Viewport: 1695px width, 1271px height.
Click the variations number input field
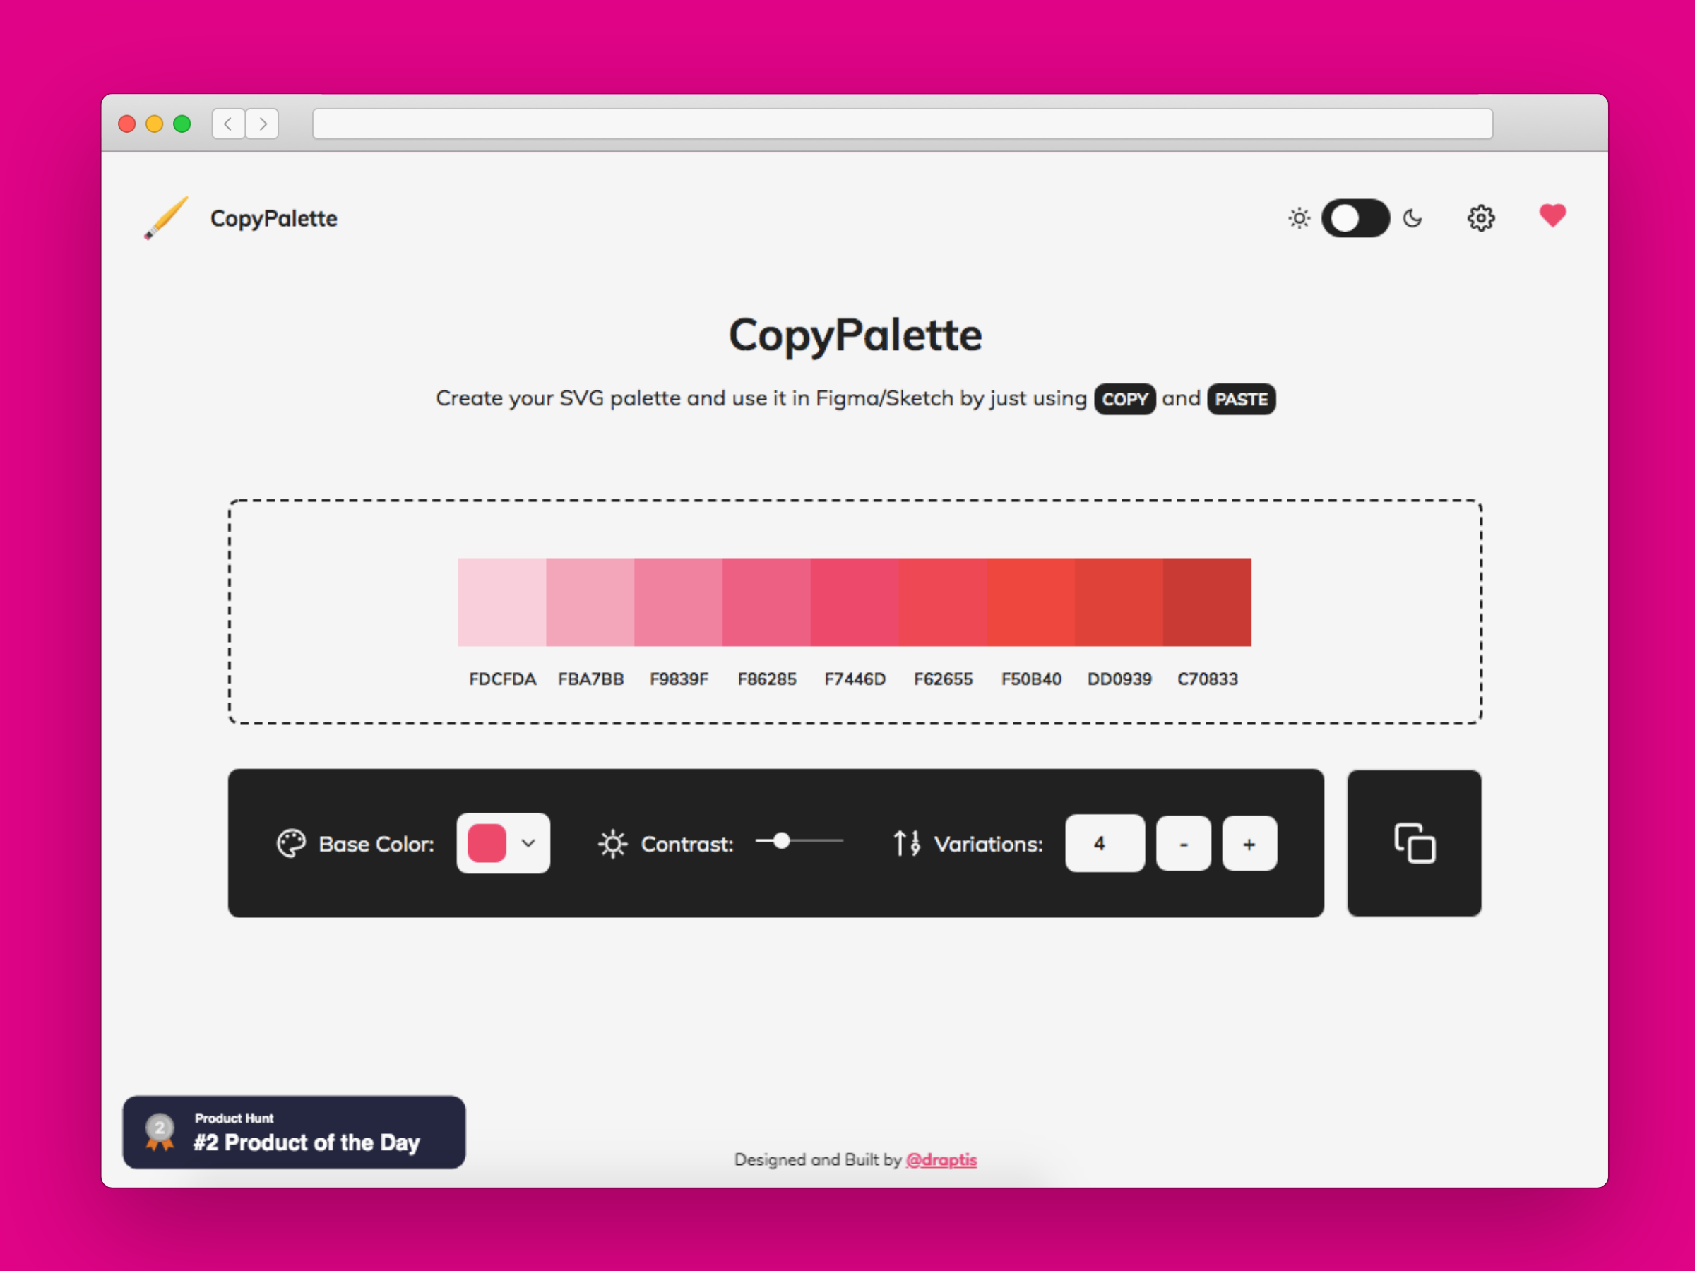[x=1100, y=844]
